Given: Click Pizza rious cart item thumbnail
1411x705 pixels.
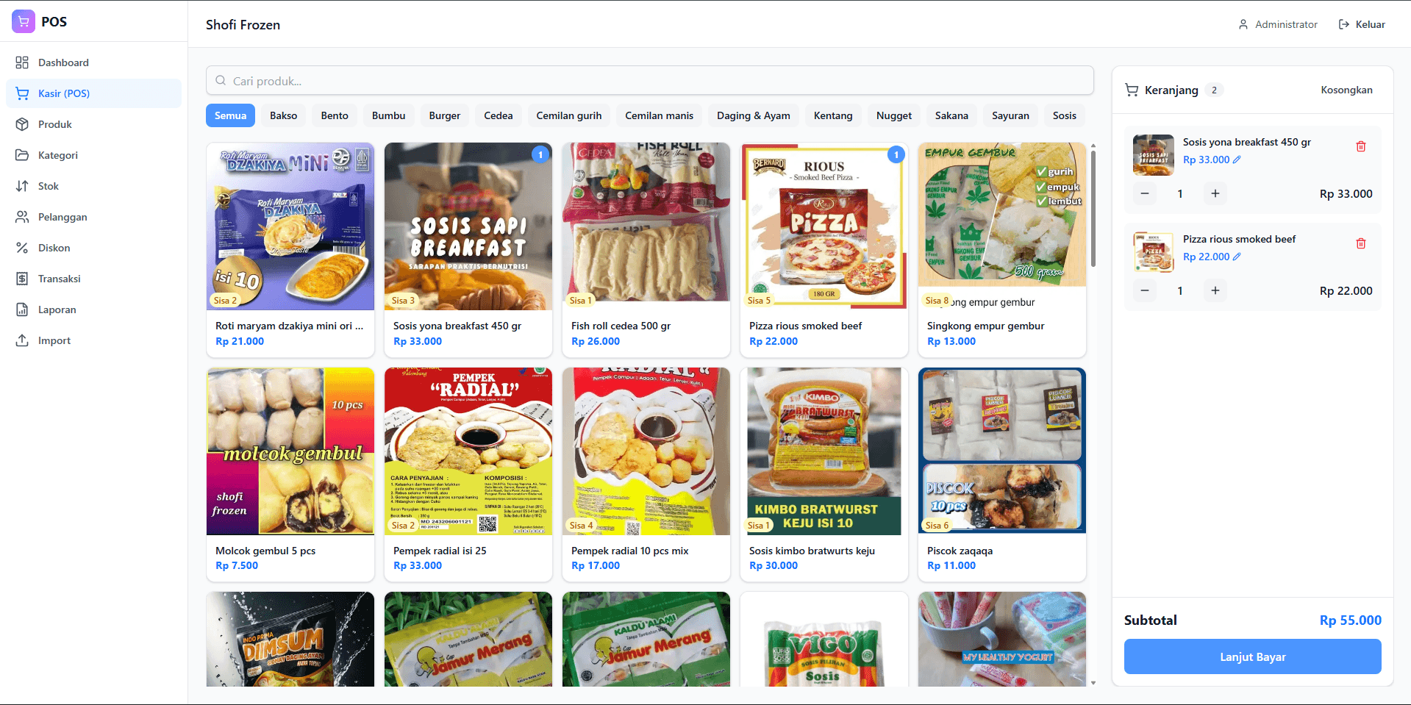Looking at the screenshot, I should (1154, 252).
